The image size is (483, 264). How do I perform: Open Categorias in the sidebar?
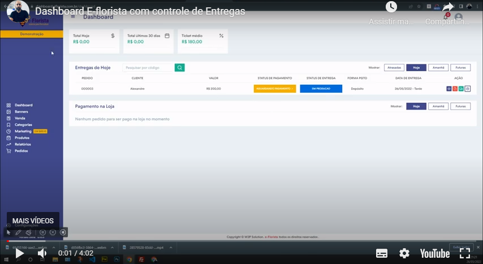point(23,125)
